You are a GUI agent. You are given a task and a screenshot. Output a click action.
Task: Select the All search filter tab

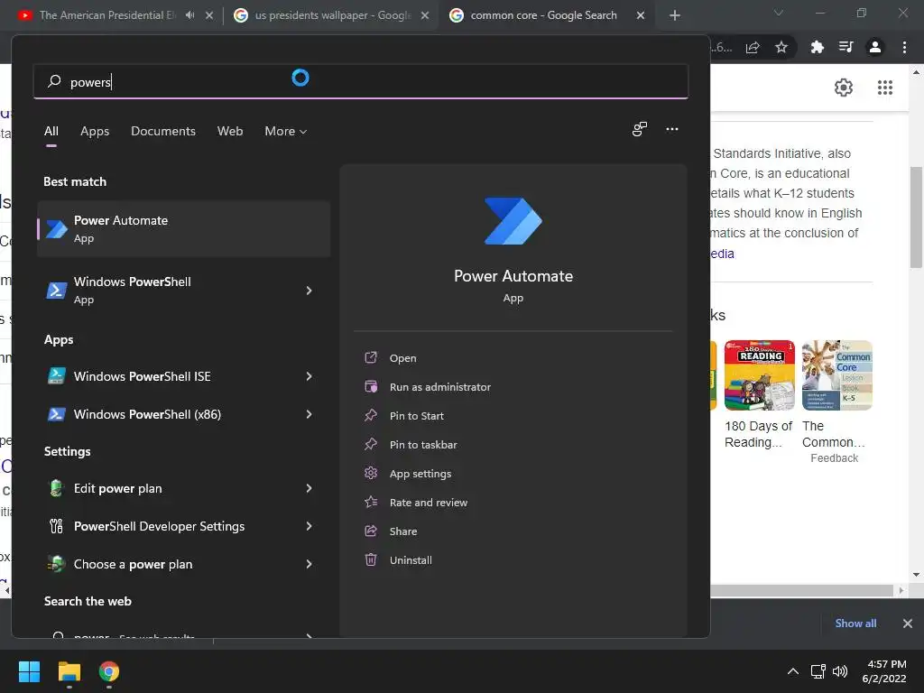click(x=51, y=131)
